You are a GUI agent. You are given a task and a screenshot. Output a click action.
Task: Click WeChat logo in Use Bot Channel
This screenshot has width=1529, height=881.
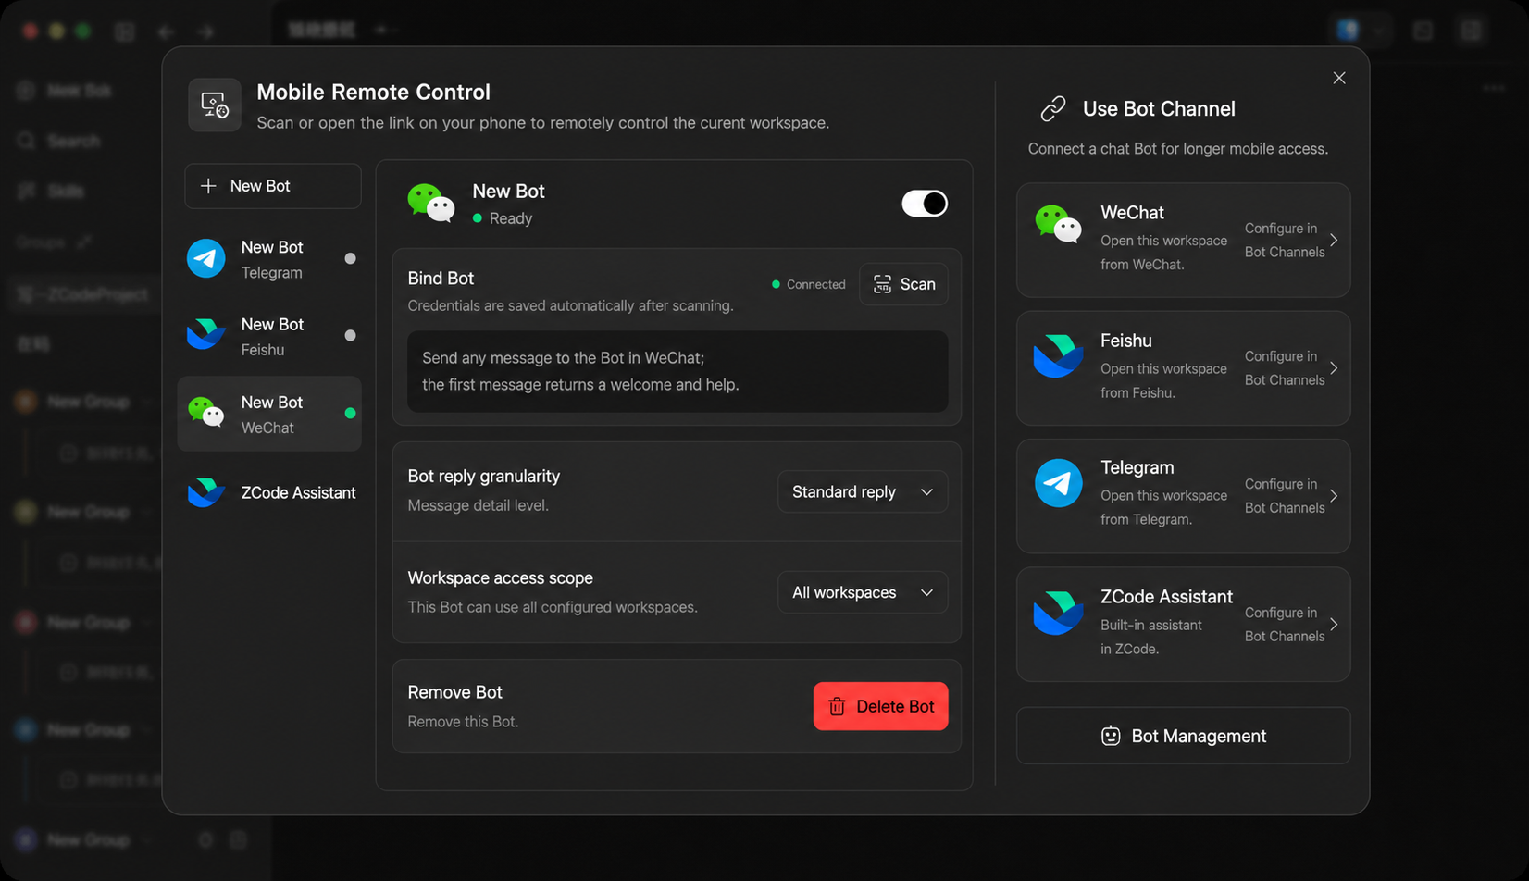tap(1059, 223)
